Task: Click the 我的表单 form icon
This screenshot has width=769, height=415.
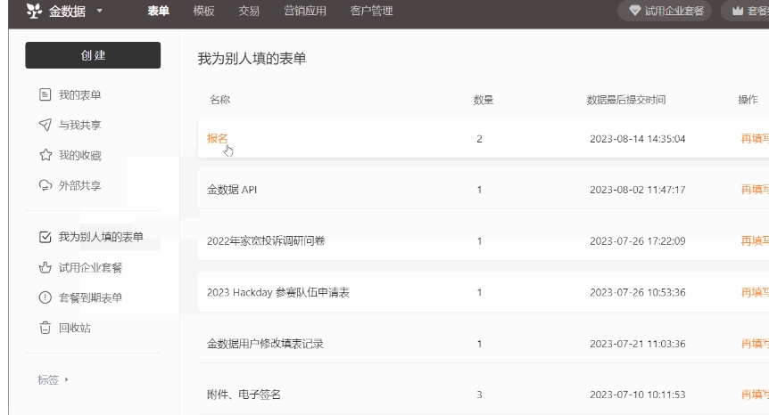Action: pyautogui.click(x=45, y=94)
